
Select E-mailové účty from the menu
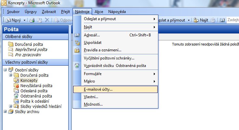115,89
